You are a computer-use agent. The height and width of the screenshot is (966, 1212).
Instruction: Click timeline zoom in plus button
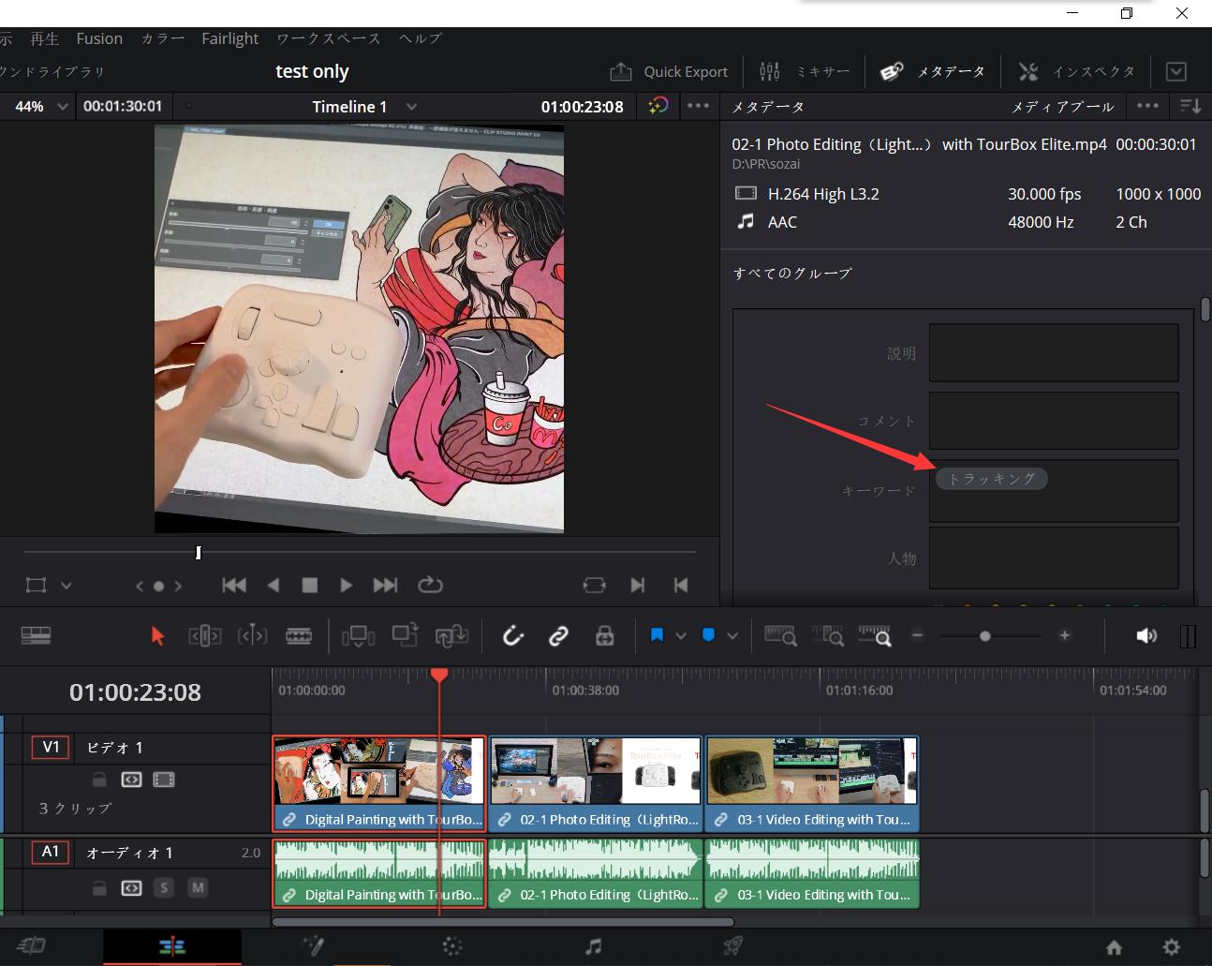(x=1065, y=635)
